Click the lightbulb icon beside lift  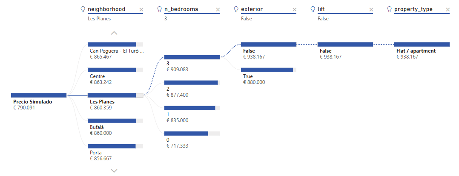pos(313,9)
